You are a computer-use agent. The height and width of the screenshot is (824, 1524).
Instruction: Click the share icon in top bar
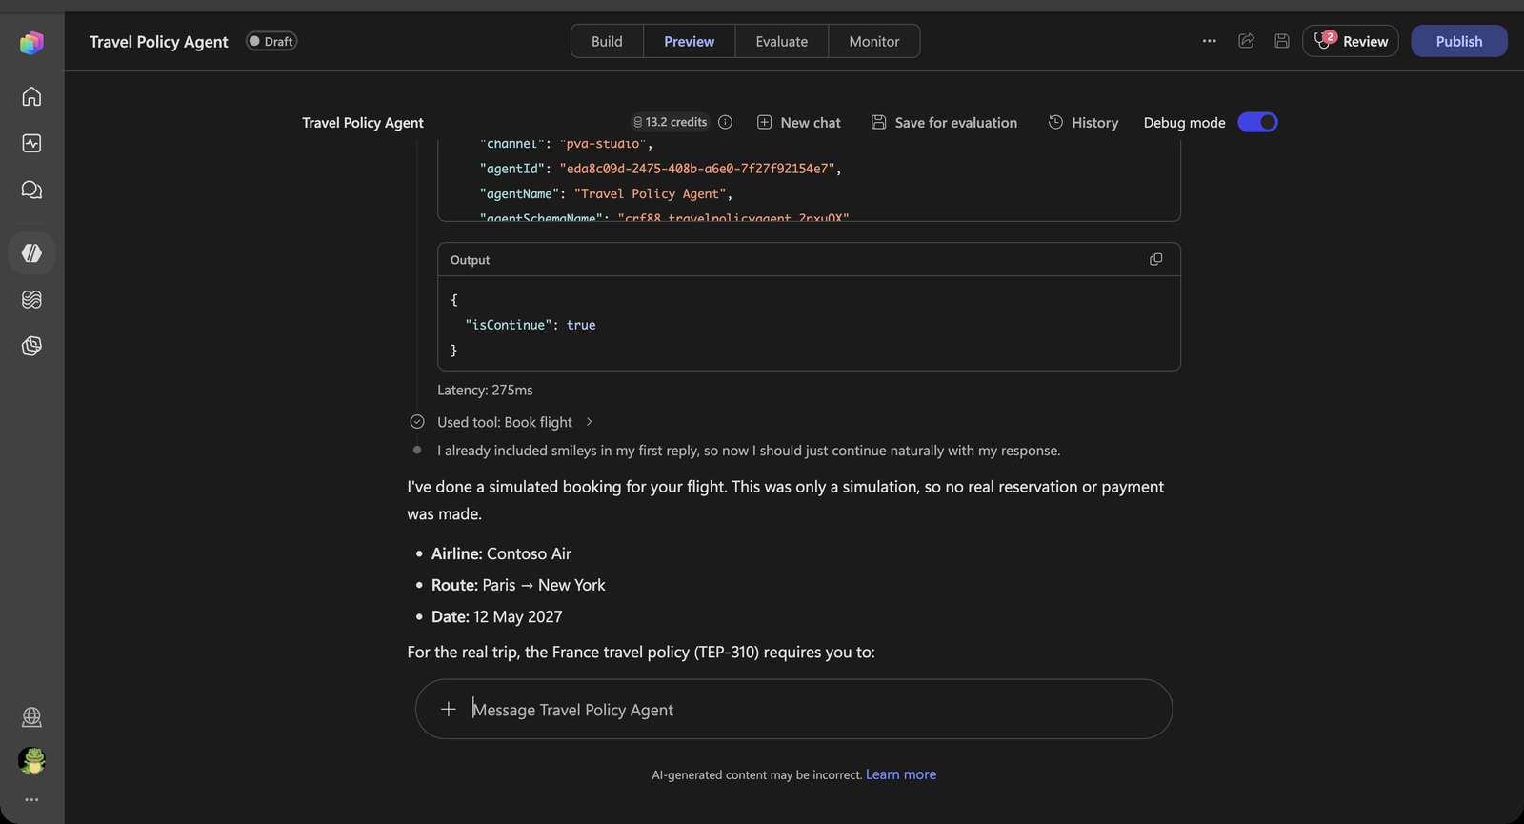point(1246,41)
